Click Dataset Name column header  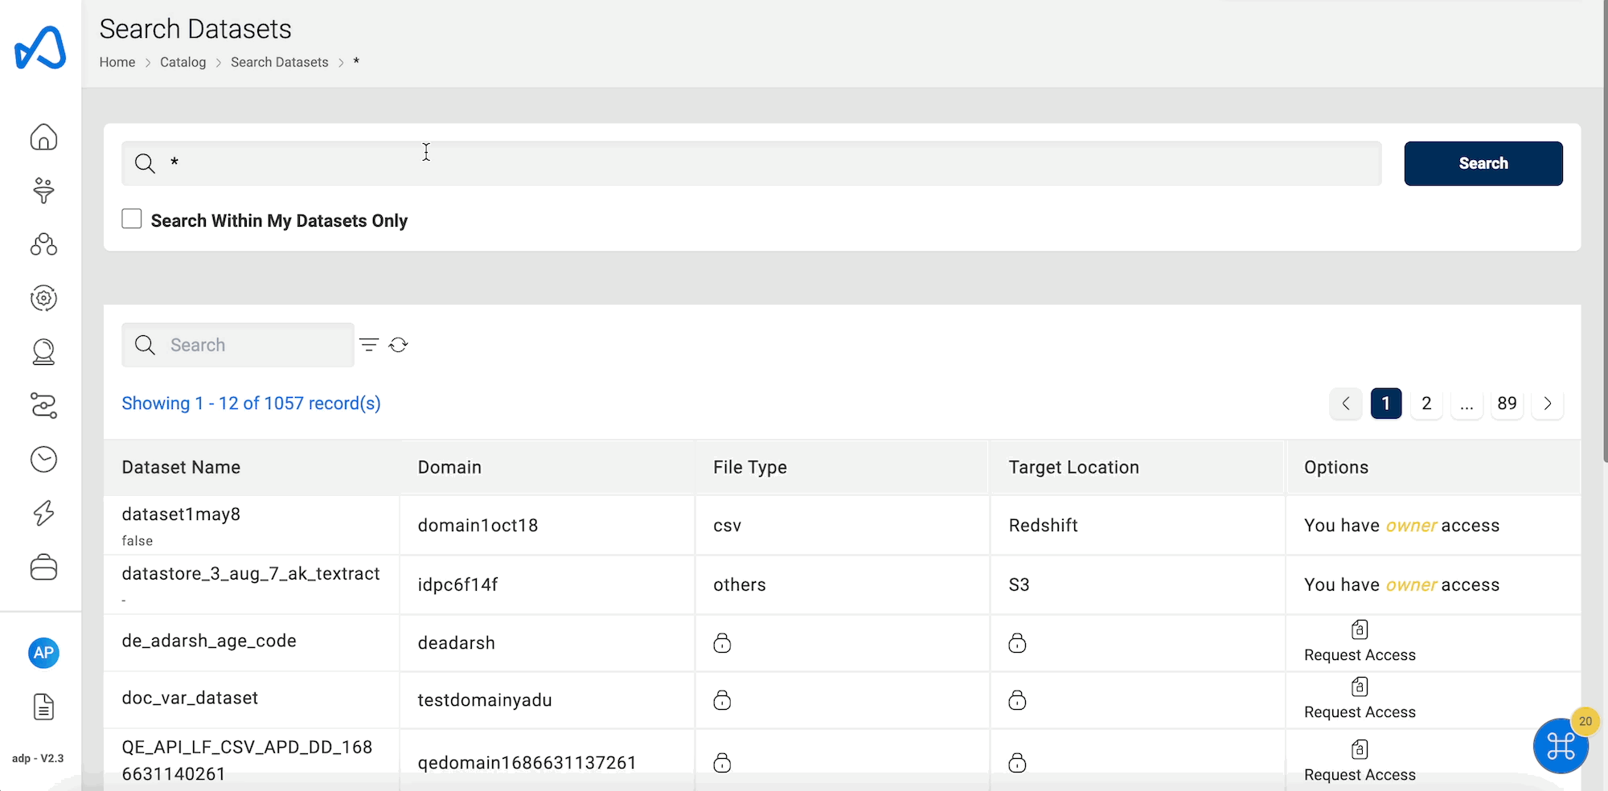[x=181, y=467]
